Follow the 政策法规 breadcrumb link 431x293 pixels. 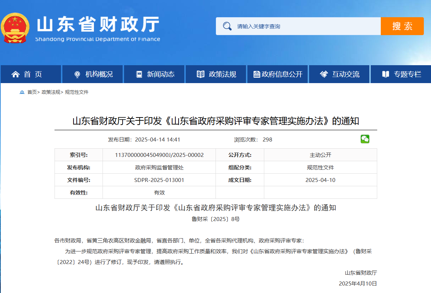click(x=51, y=92)
